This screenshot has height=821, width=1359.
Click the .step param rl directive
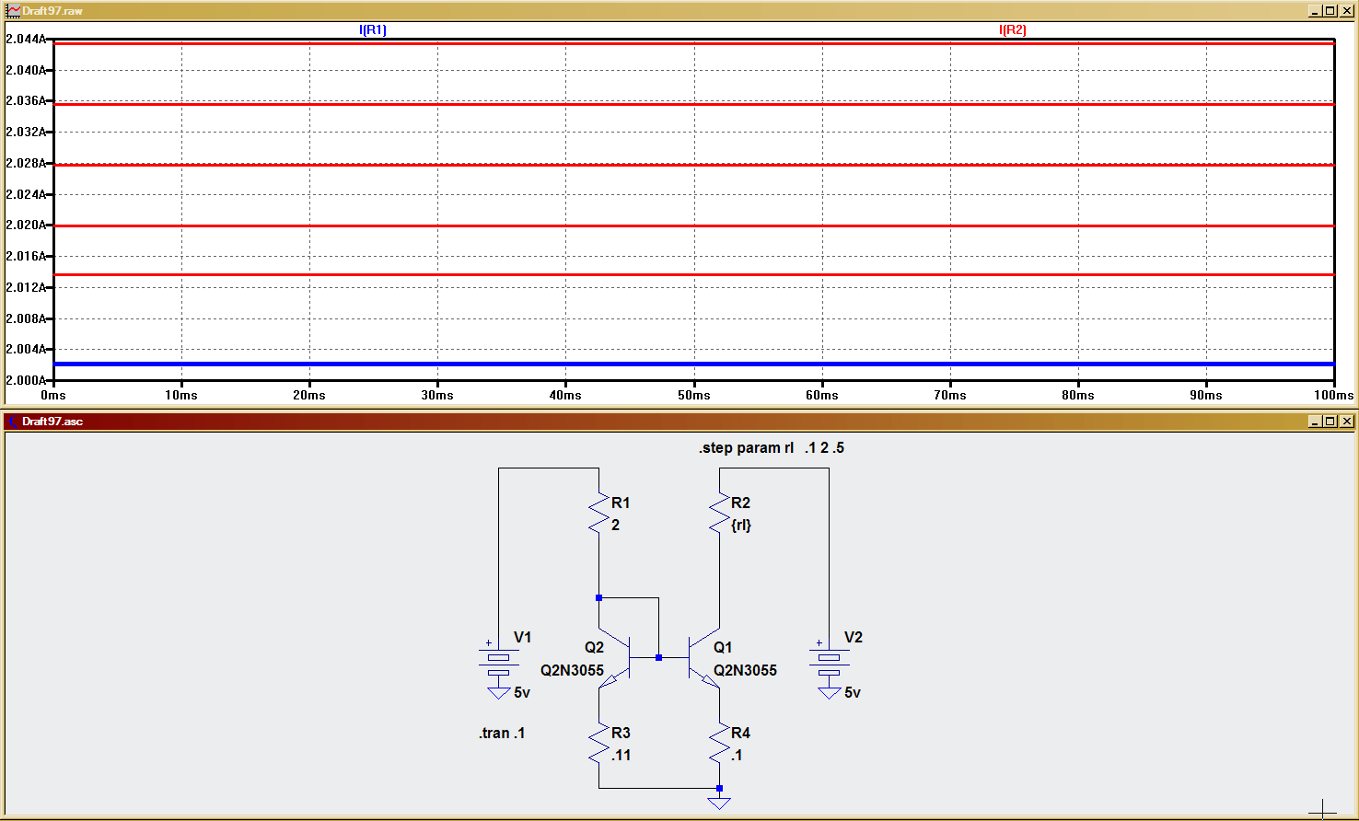[772, 448]
